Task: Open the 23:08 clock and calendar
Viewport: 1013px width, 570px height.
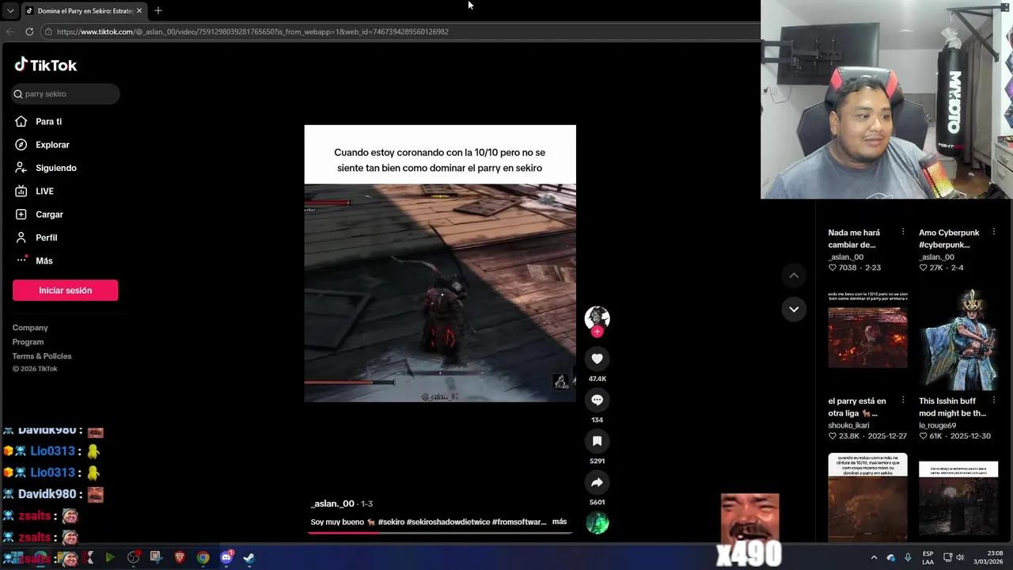Action: pos(989,557)
